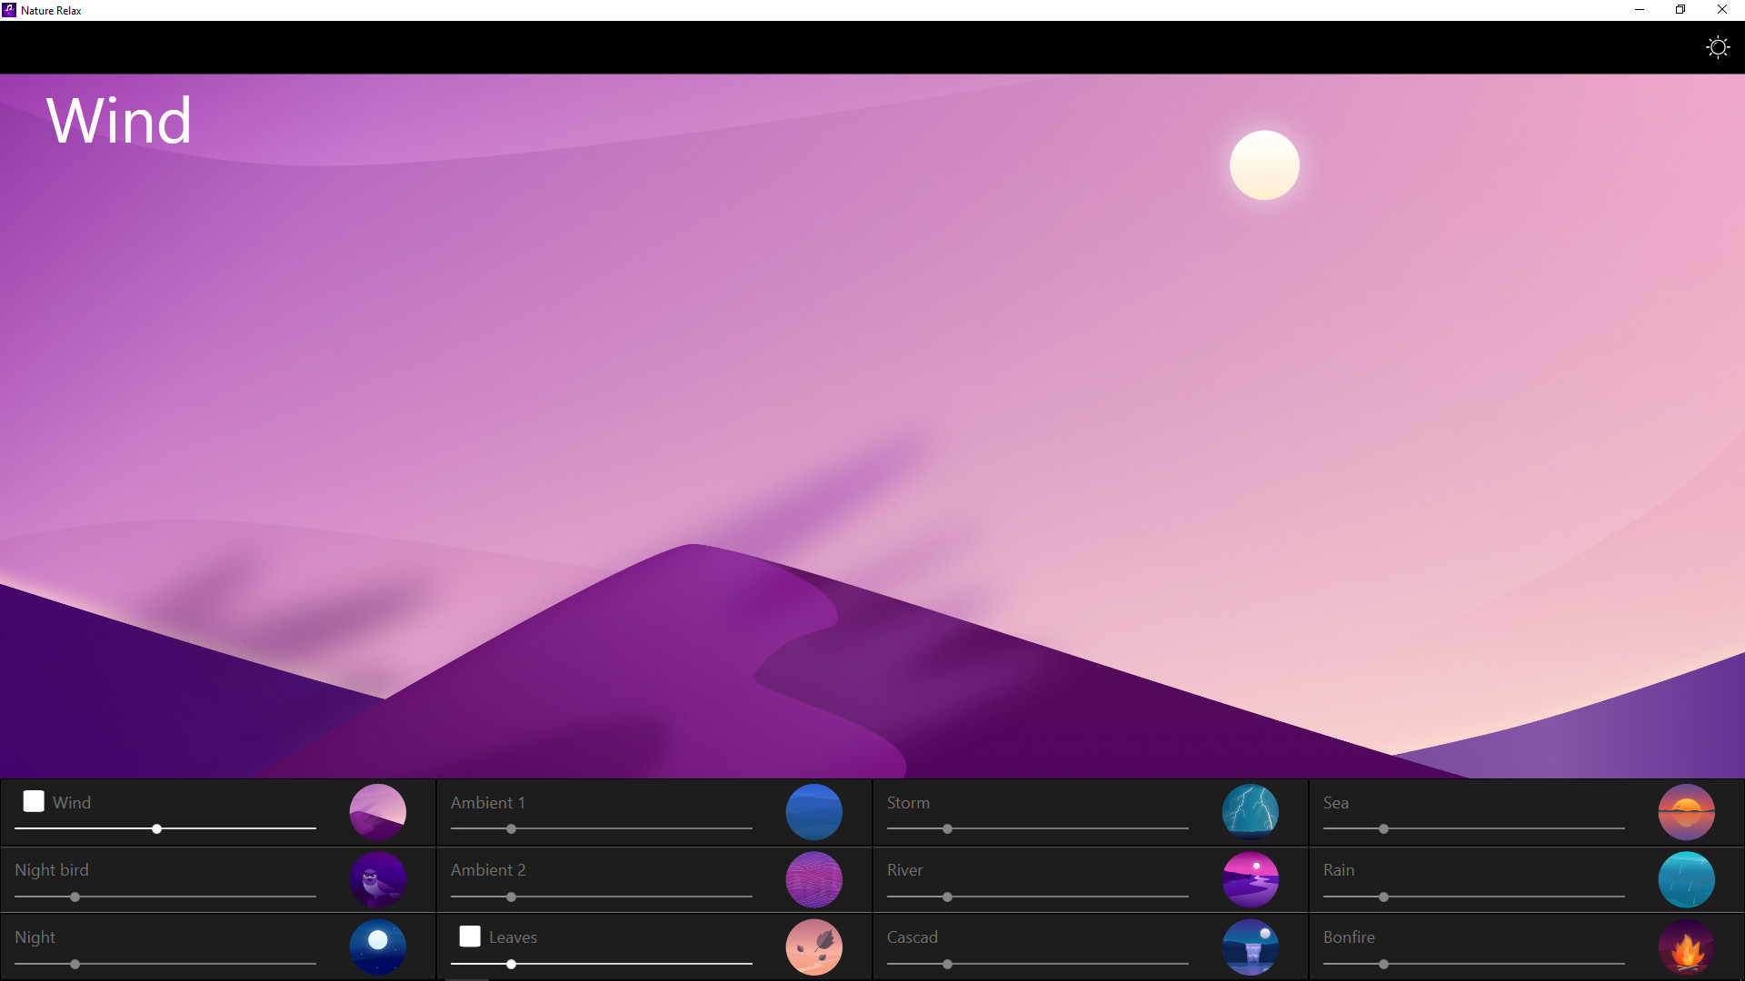Click the Ambient 1 blue icon
Screen dimensions: 1745x981
click(814, 812)
